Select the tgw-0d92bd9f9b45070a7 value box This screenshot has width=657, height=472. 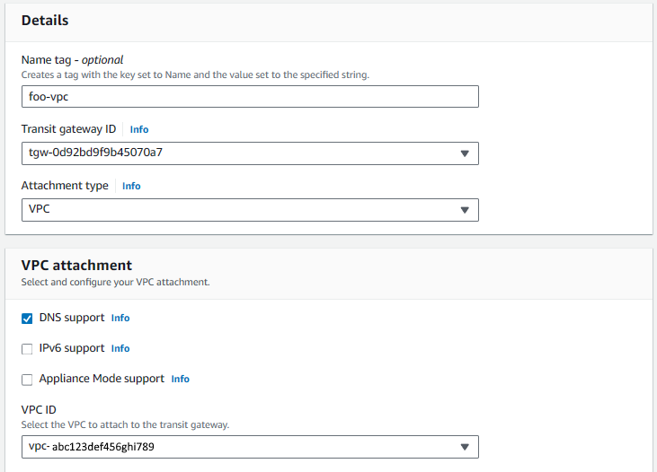(x=250, y=153)
